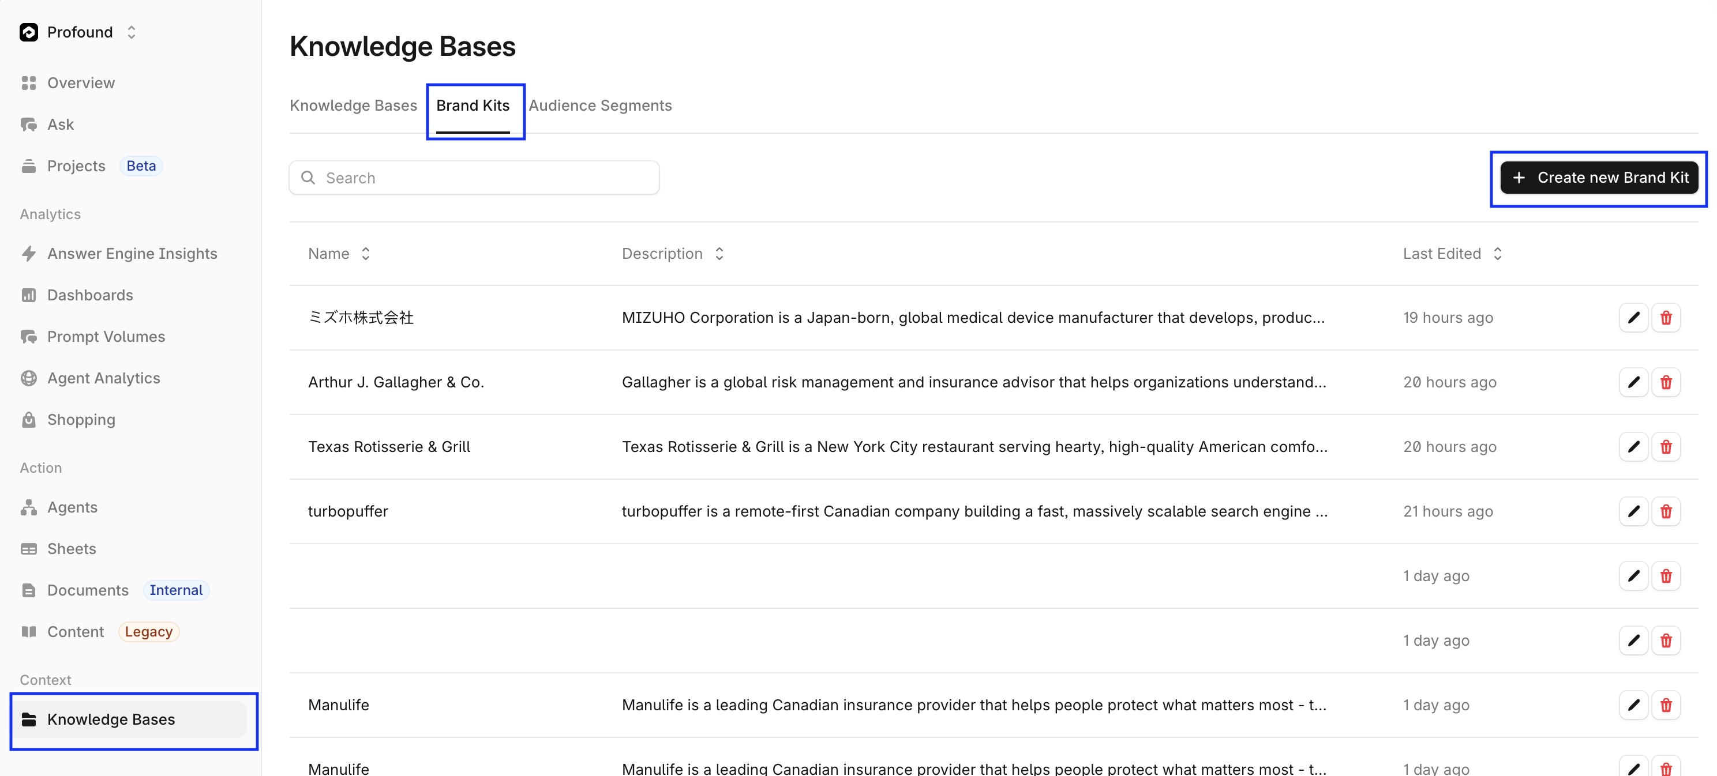Click the Prompt Volumes sidebar icon
This screenshot has height=776, width=1717.
click(29, 336)
